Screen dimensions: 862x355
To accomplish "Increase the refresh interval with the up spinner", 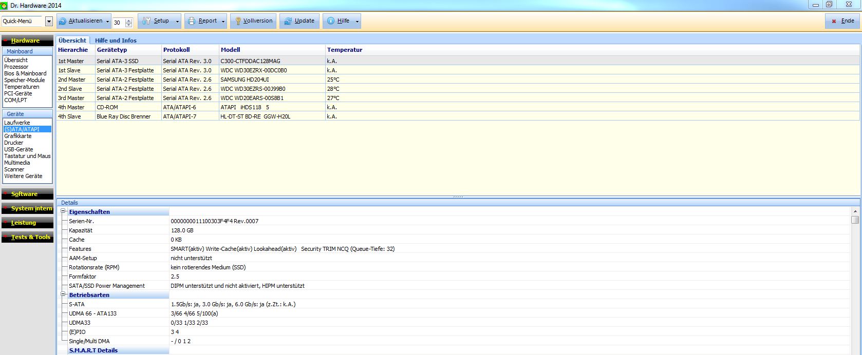I will click(129, 20).
